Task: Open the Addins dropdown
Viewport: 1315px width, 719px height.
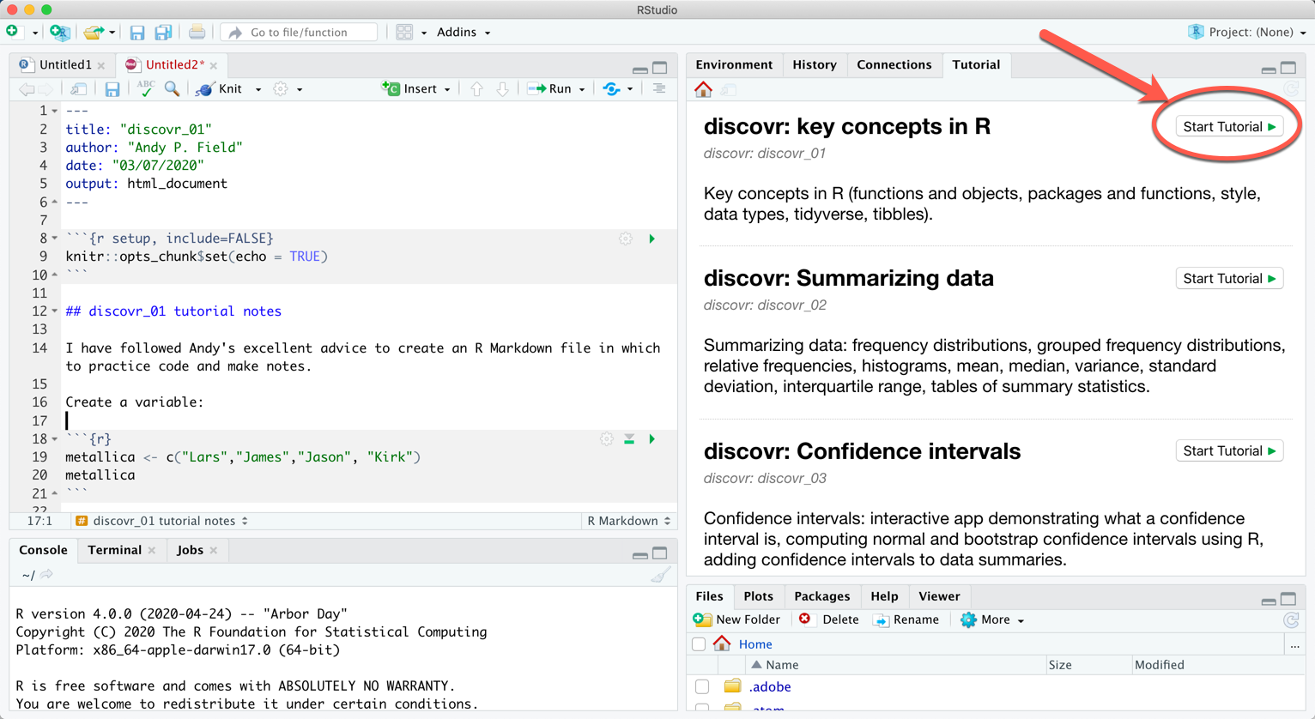Action: click(x=464, y=33)
